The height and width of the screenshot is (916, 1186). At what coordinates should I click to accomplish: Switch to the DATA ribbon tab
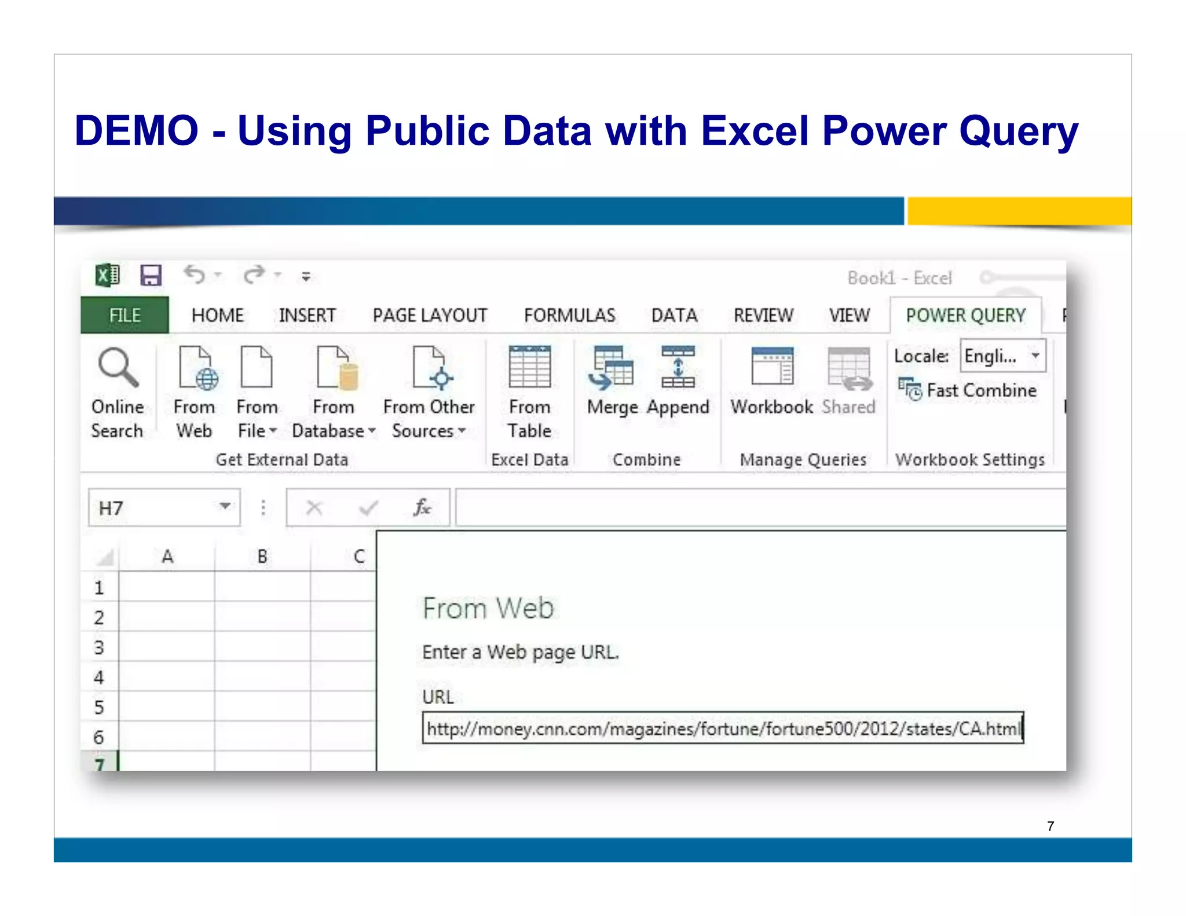click(674, 316)
